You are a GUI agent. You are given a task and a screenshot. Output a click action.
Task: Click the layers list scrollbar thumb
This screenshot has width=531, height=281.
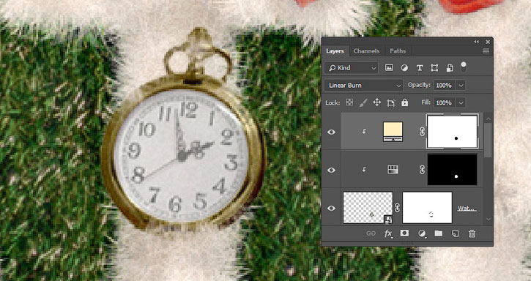click(x=488, y=140)
